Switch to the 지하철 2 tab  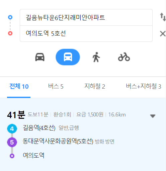click(95, 86)
